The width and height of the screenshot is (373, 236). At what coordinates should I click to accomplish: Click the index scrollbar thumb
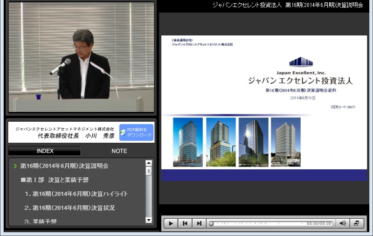[x=149, y=171]
